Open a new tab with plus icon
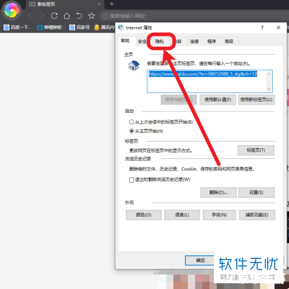Screen dimensions: 289x289 click(112, 4)
